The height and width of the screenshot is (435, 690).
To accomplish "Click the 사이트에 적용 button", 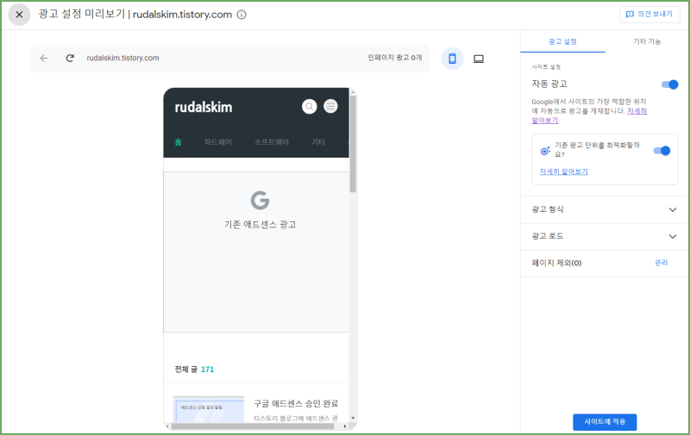I will coord(605,422).
